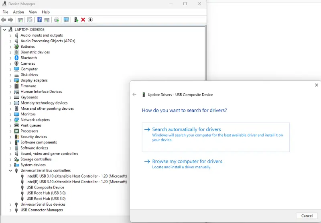Screen dimensions: 321x223
Task: Click the Disable device down-arrow icon
Action: click(x=90, y=20)
